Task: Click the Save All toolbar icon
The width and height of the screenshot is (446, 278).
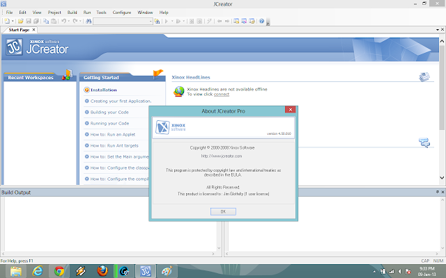Action: (36, 21)
